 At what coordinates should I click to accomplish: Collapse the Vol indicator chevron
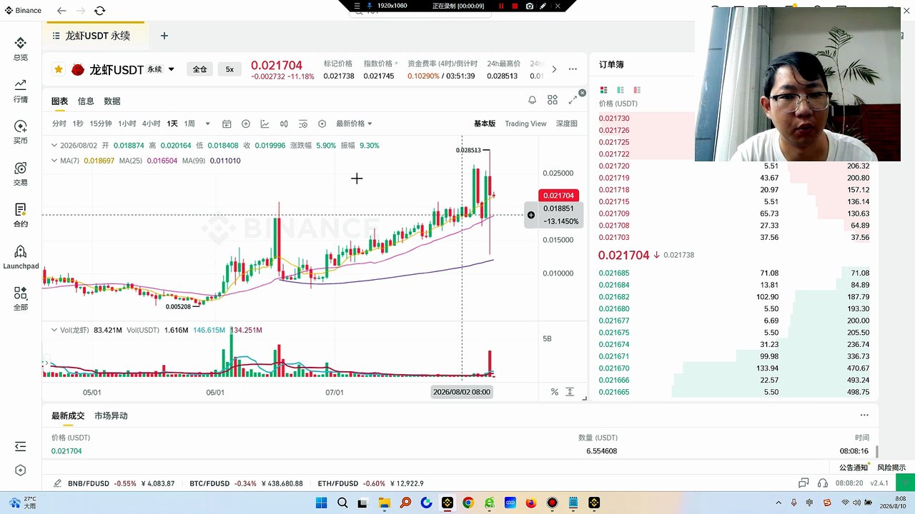click(54, 330)
